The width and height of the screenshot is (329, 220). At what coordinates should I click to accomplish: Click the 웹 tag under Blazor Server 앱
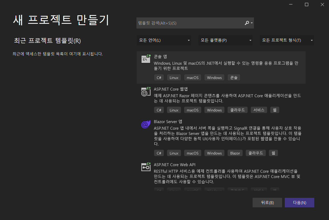click(x=273, y=153)
